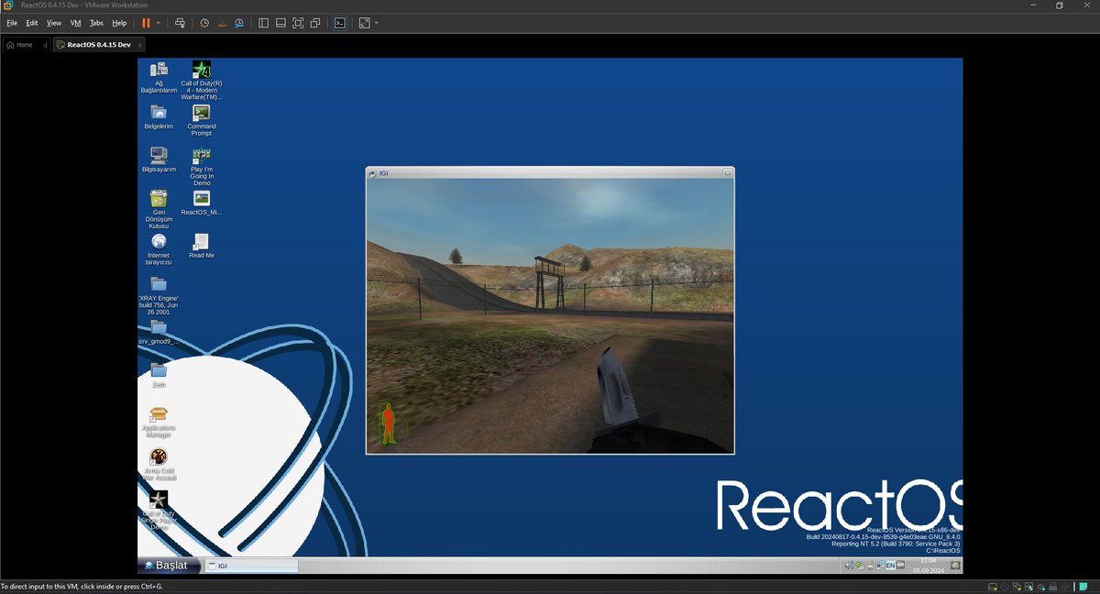Click the VMware tools tray icon
This screenshot has width=1100, height=594.
pos(900,566)
